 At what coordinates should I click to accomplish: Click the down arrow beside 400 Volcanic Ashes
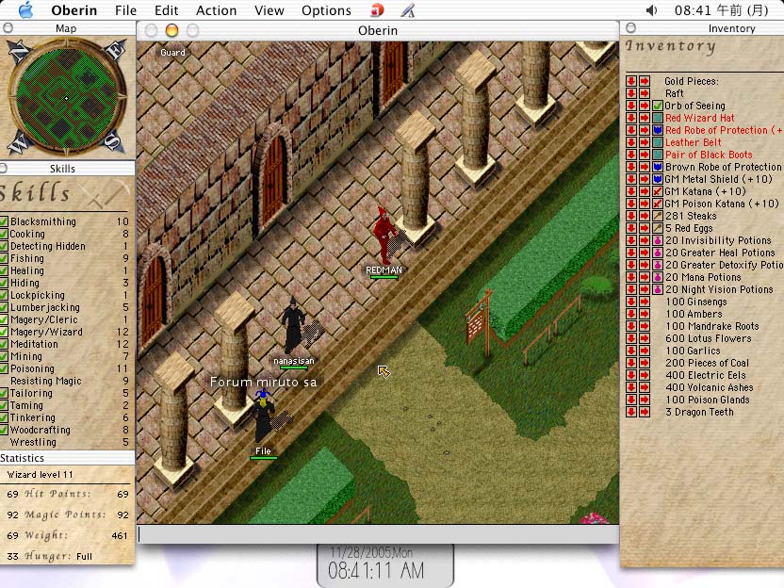click(x=631, y=387)
